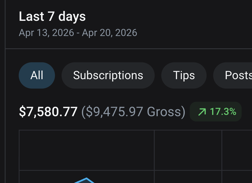Click the Apr 13, 2026 start date

pyautogui.click(x=46, y=33)
